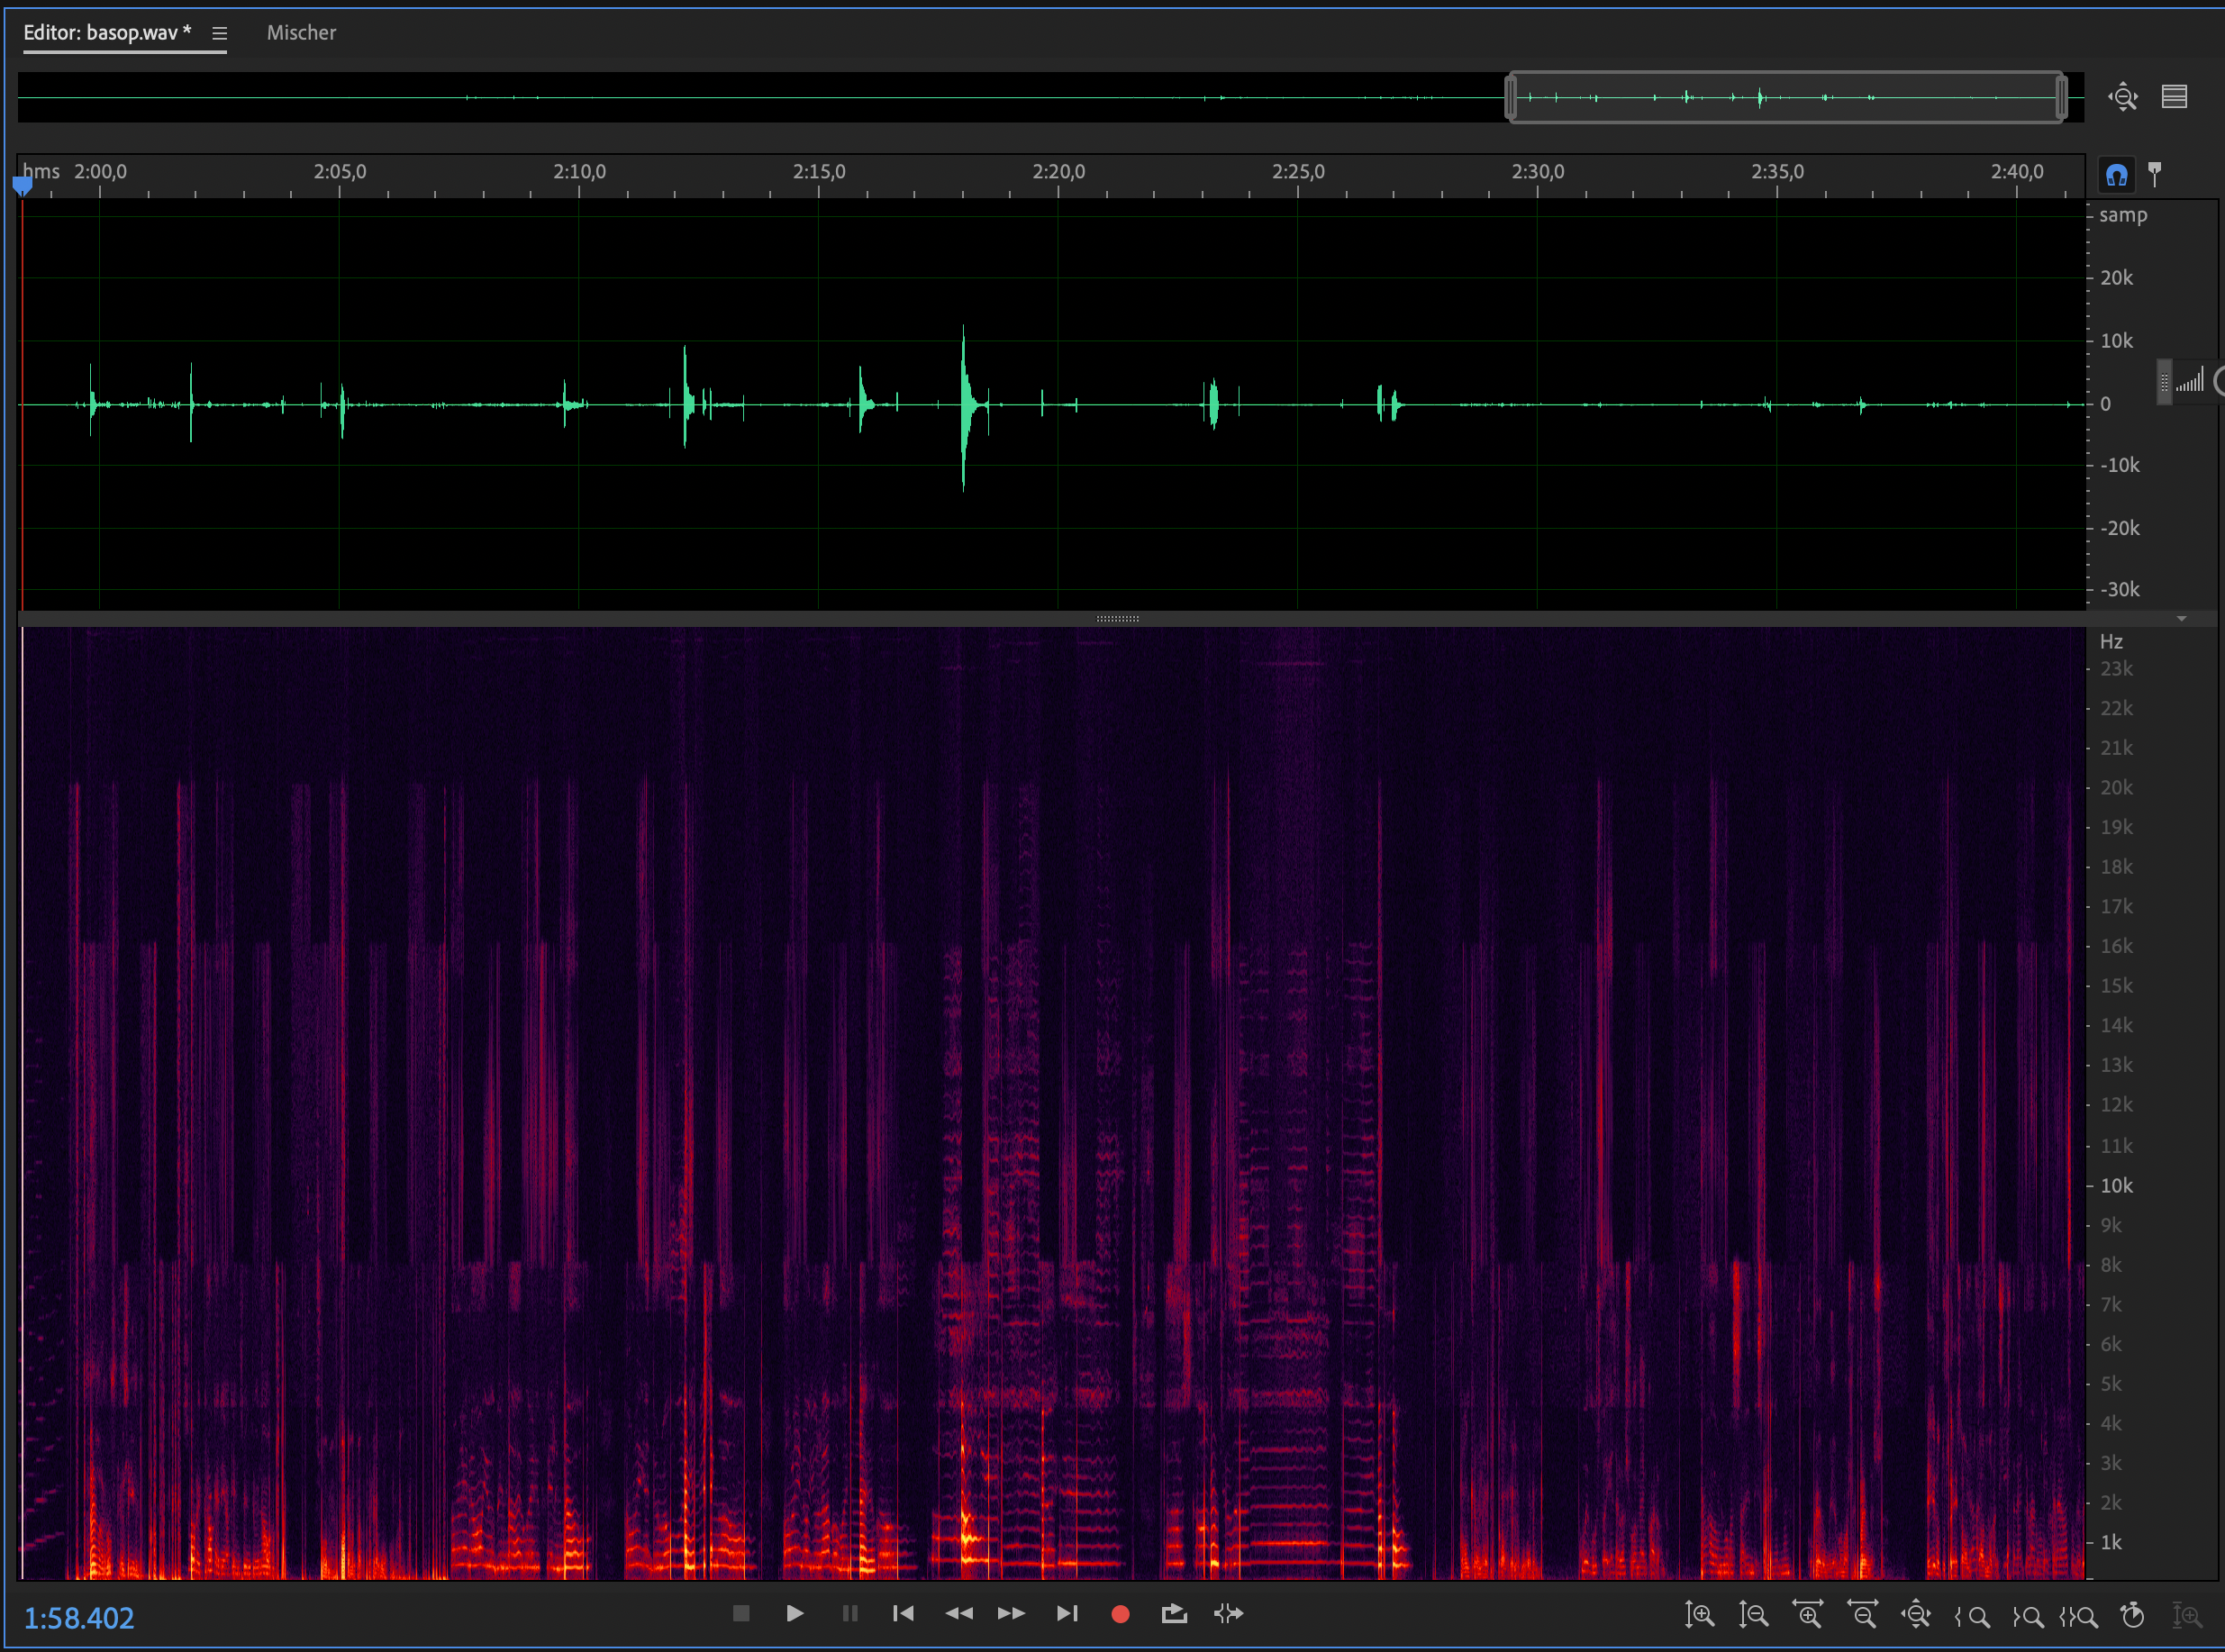Screen dimensions: 2225x1652
Task: Click the waveform/spectrogram divider handle
Action: point(1117,619)
